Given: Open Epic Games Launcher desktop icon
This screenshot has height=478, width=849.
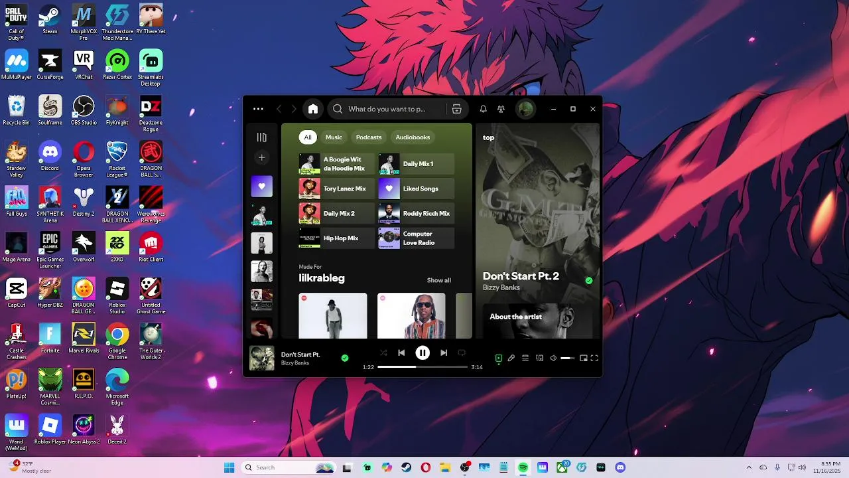Looking at the screenshot, I should click(x=50, y=250).
